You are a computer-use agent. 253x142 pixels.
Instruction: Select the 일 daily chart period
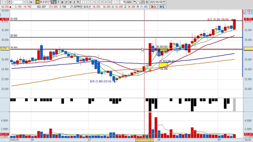tap(54, 2)
